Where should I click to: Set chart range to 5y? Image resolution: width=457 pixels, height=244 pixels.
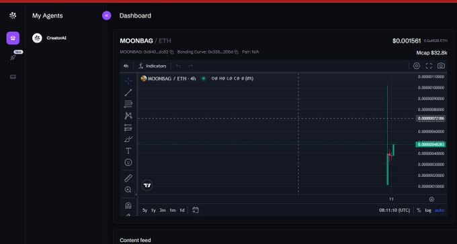coord(145,210)
